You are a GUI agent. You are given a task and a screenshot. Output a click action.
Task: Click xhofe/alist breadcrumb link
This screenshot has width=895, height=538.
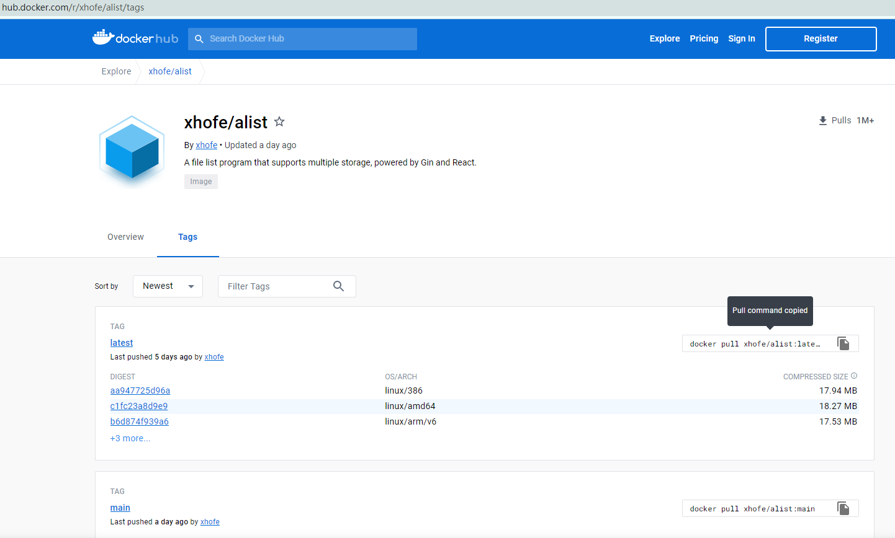[x=170, y=71]
